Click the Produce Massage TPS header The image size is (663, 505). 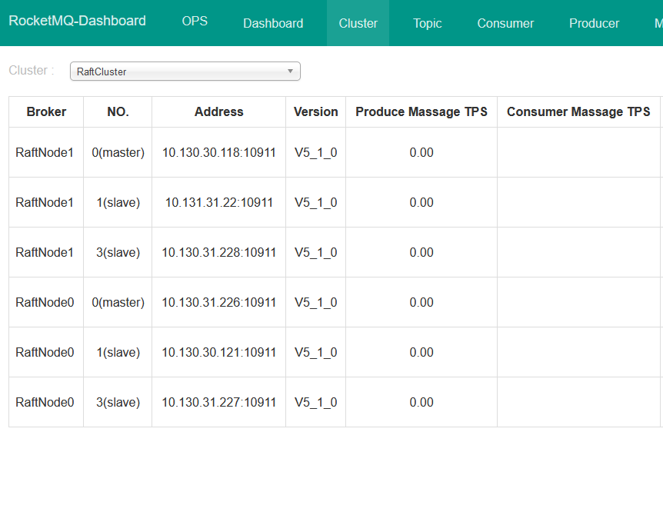421,112
